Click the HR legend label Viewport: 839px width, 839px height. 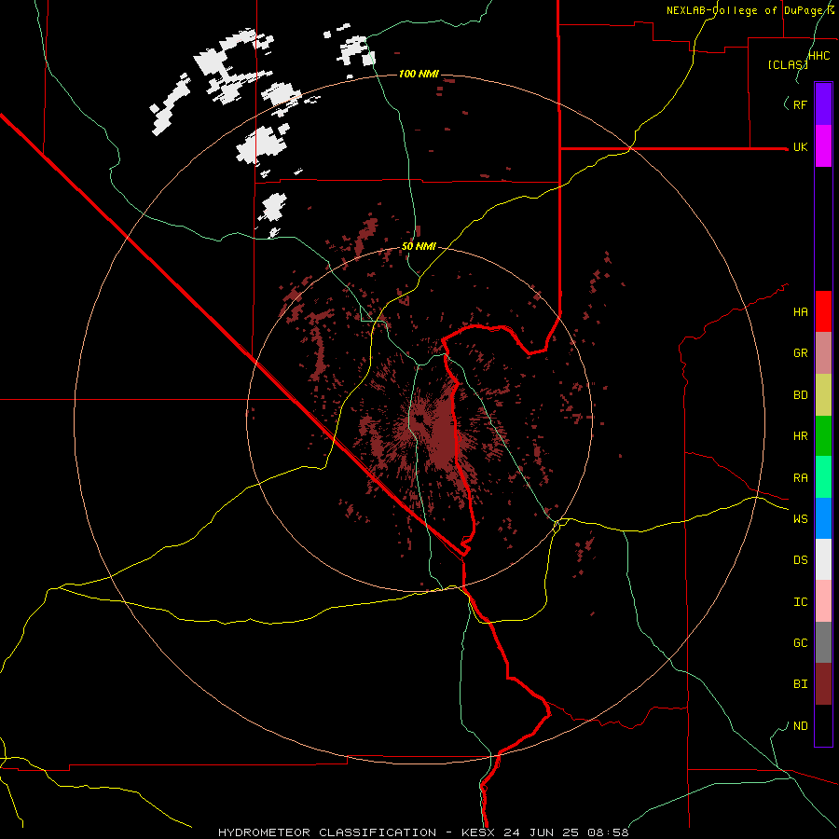click(801, 436)
